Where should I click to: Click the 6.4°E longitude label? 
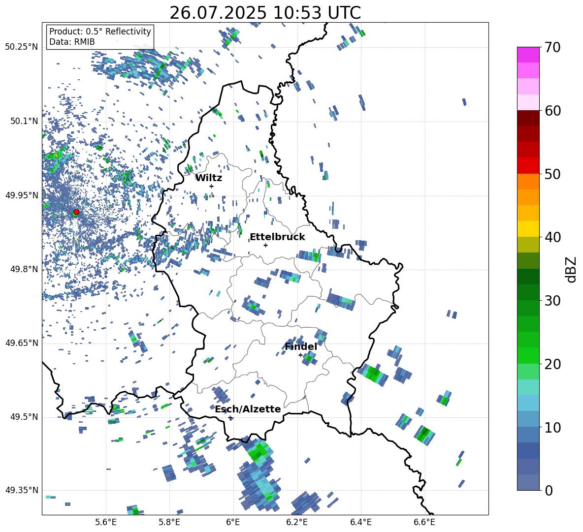point(360,522)
